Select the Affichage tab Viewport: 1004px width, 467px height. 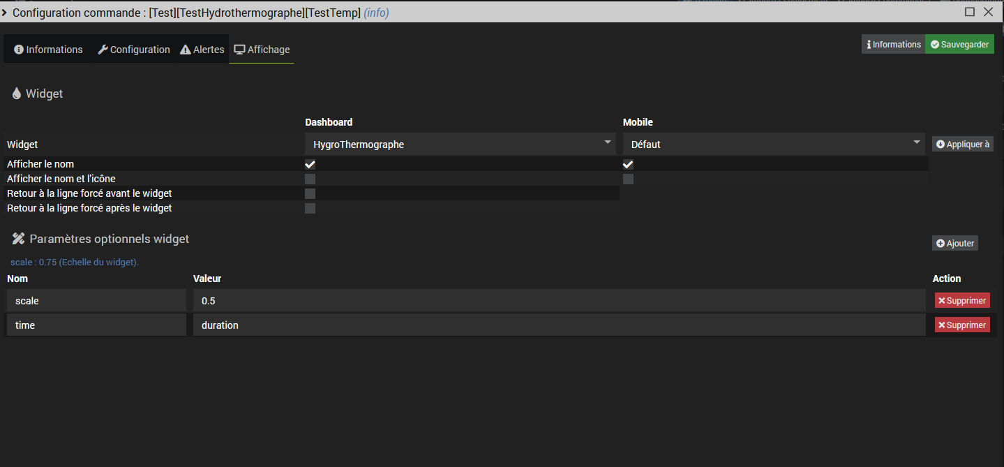pos(262,50)
